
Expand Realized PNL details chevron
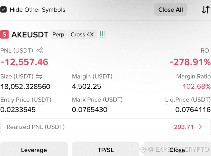(x=200, y=127)
